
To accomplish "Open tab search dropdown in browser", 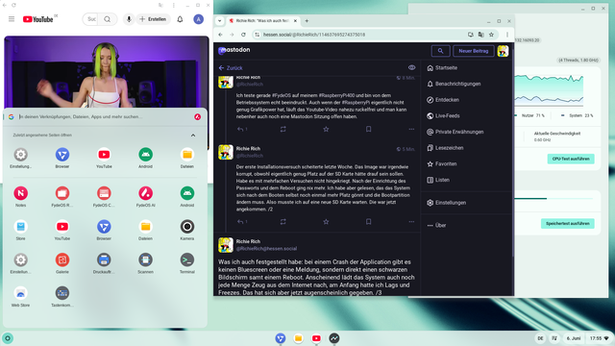I will 220,21.
